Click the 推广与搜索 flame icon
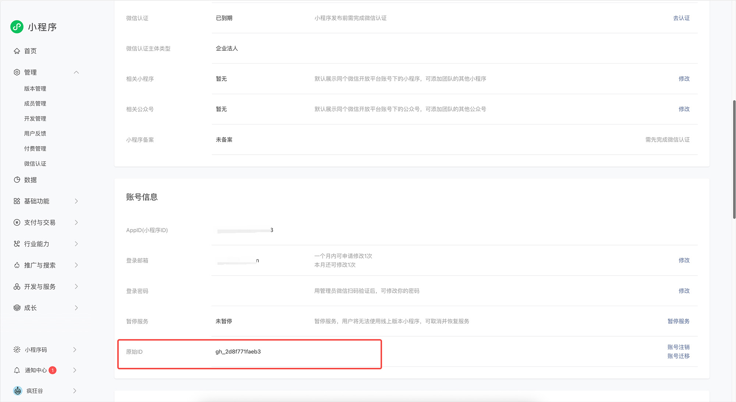 pyautogui.click(x=17, y=265)
